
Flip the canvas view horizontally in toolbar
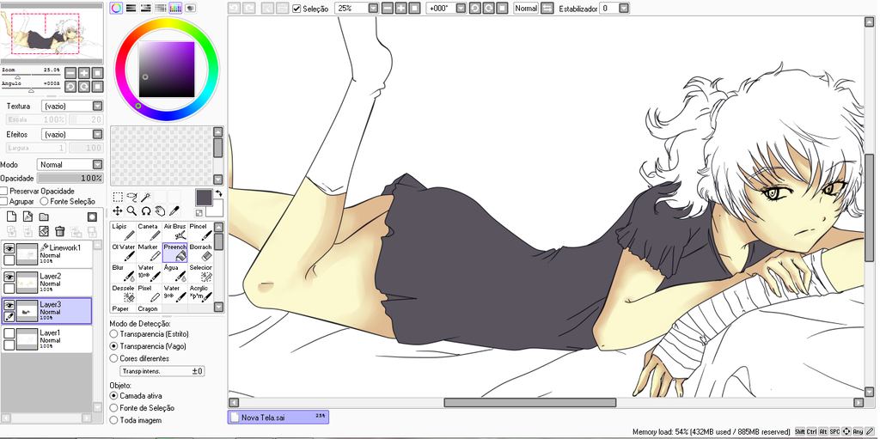coord(547,9)
